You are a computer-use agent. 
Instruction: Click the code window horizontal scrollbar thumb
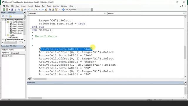41,79
